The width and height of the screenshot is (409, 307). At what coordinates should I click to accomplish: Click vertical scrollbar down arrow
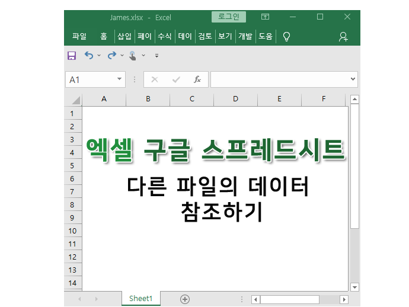coord(354,287)
